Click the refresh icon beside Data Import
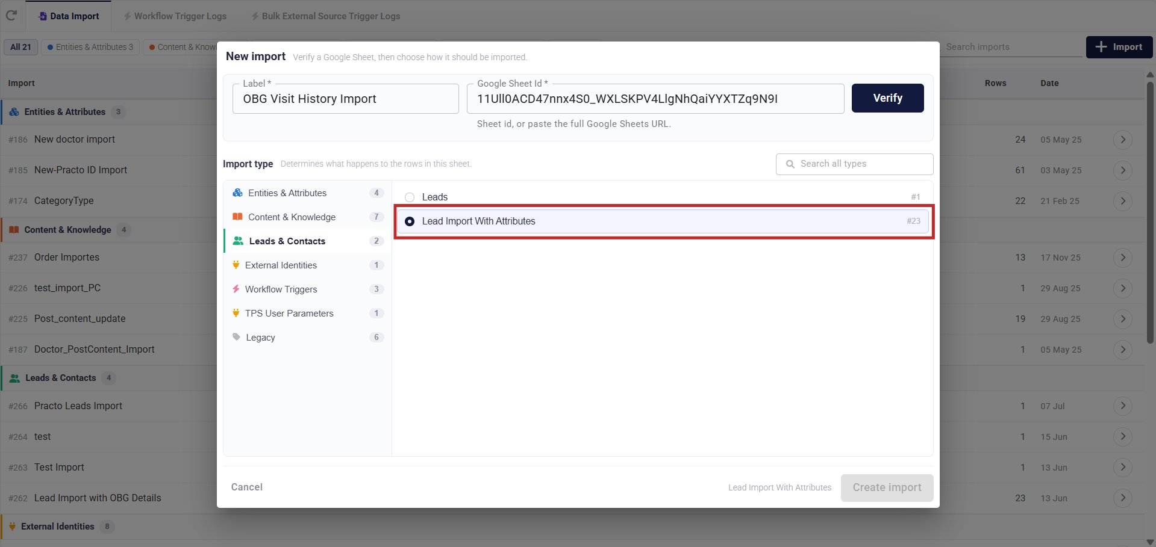This screenshot has width=1156, height=547. pyautogui.click(x=11, y=16)
